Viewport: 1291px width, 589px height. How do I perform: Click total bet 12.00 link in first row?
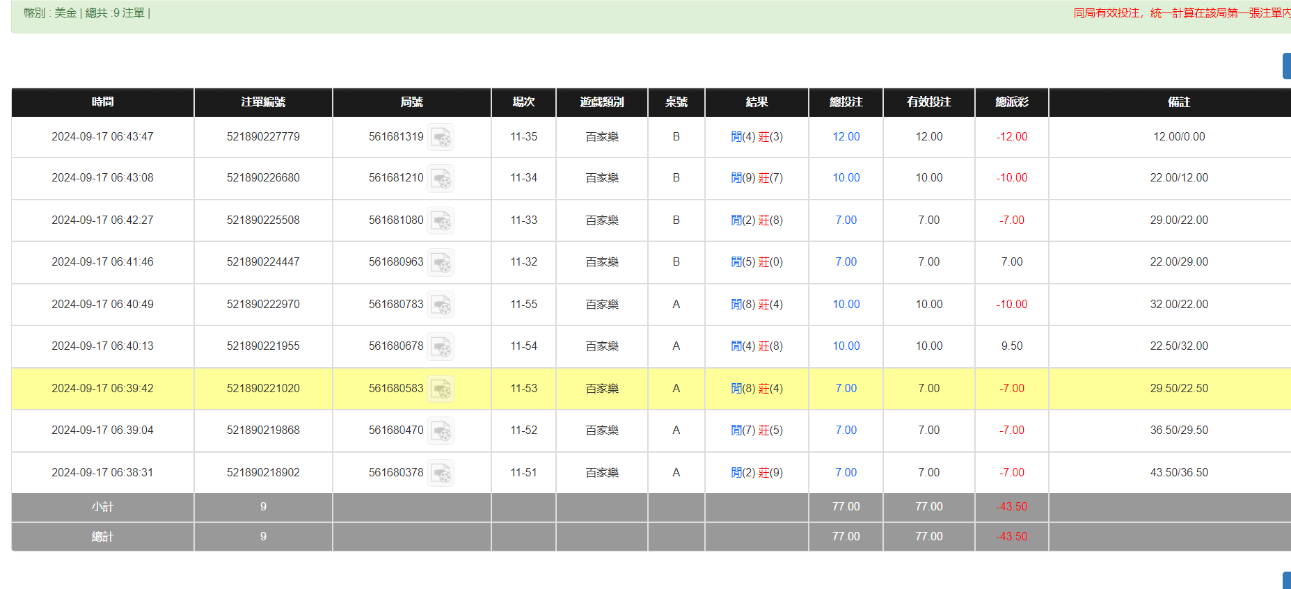846,137
